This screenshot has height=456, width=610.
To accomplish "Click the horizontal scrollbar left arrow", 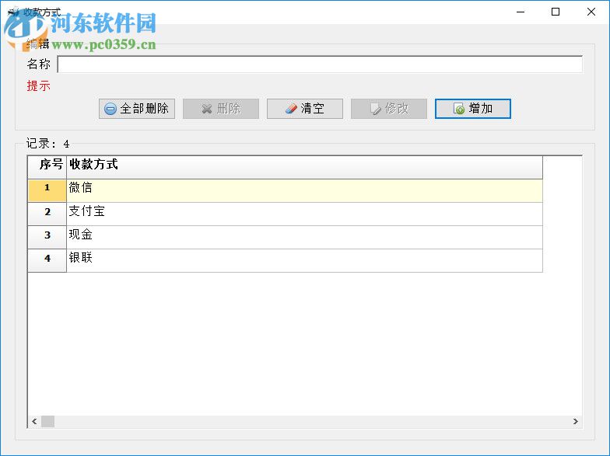I will (34, 421).
